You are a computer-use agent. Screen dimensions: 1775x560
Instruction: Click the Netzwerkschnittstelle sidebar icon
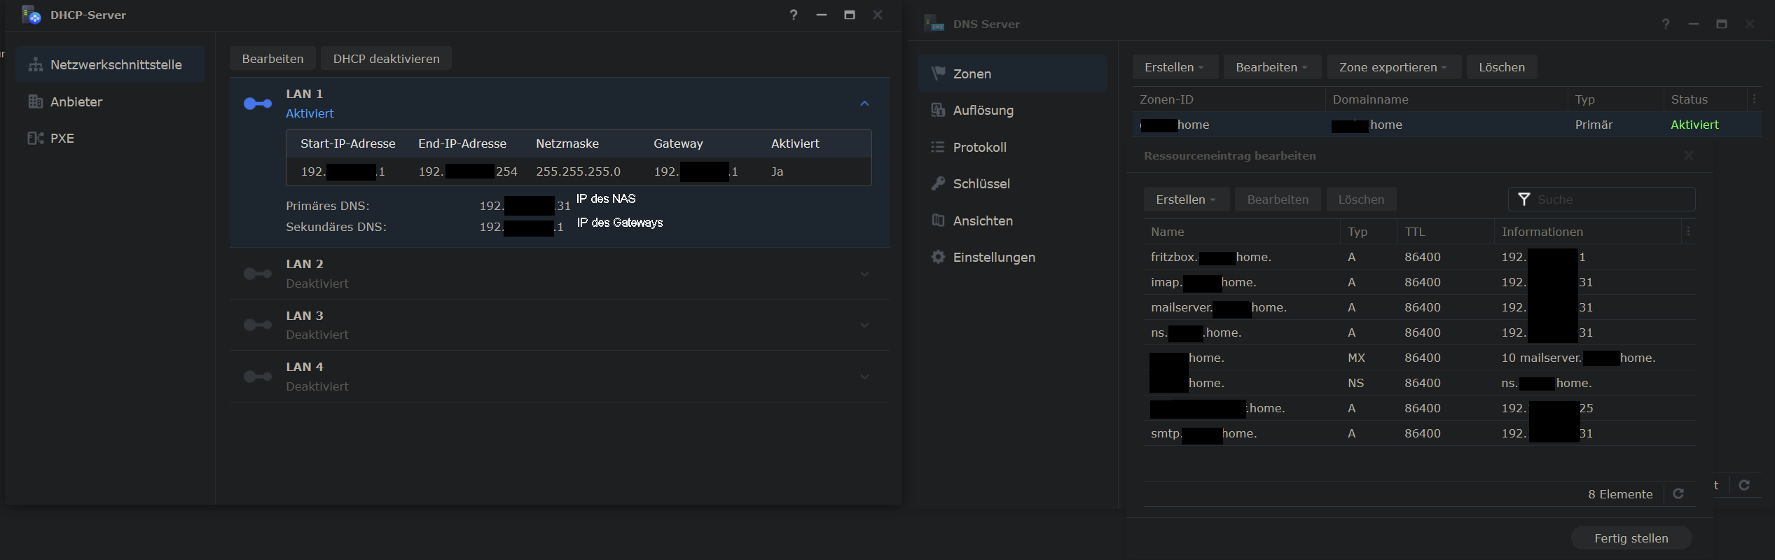click(x=36, y=64)
